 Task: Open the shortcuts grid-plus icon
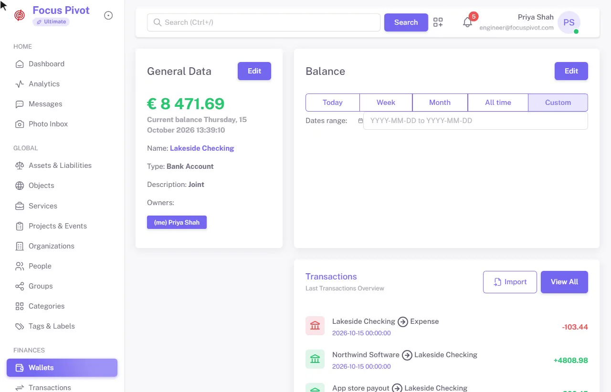[x=438, y=22]
